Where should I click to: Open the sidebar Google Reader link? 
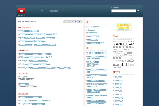(x=97, y=96)
